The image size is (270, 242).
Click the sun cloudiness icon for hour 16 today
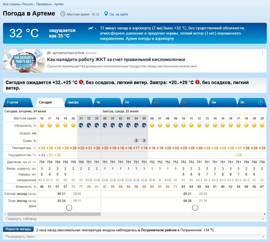tap(42, 125)
